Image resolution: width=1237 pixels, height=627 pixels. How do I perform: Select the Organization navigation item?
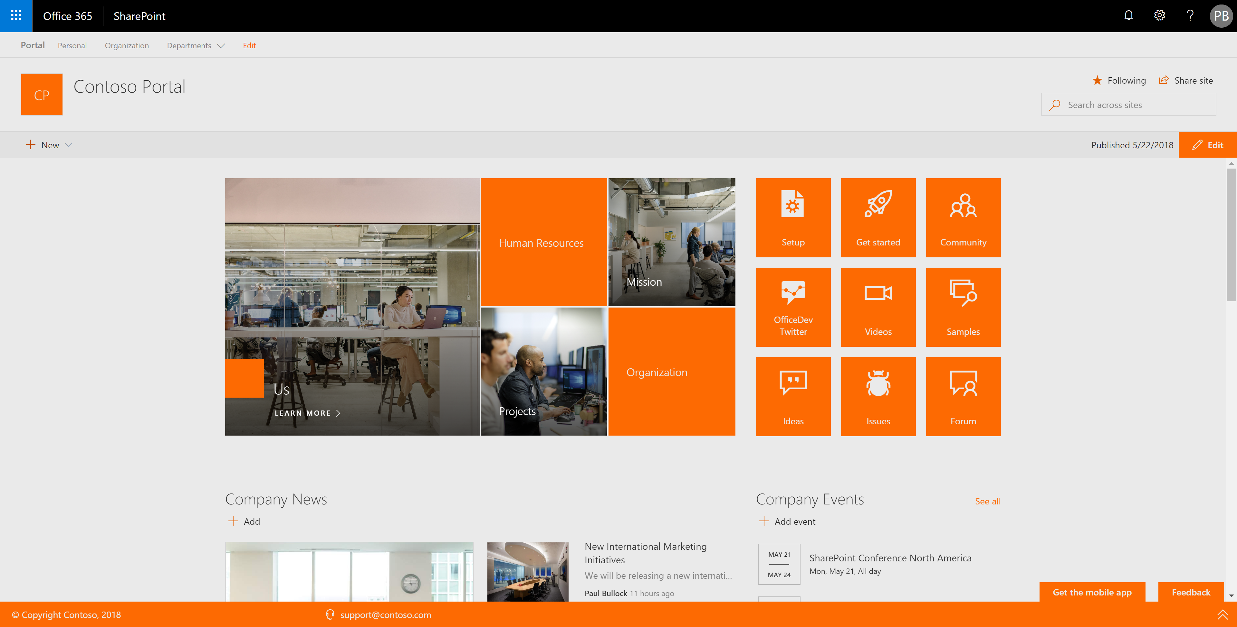(127, 46)
